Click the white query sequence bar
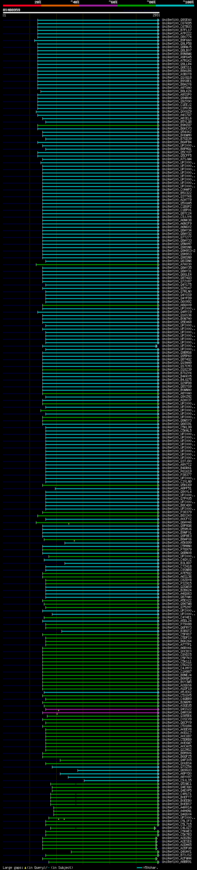 pos(81,12)
